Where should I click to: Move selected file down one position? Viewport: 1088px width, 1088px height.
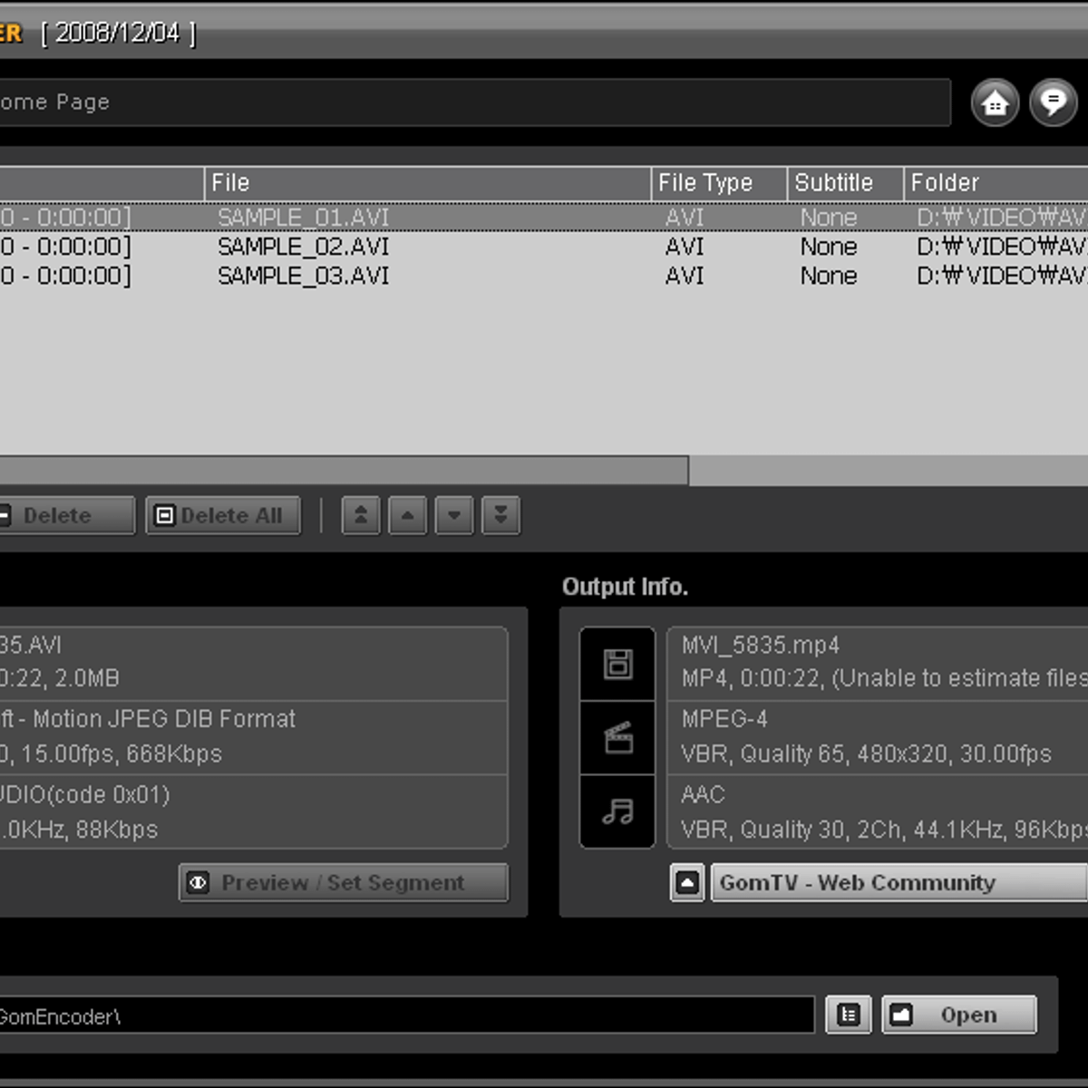click(453, 515)
